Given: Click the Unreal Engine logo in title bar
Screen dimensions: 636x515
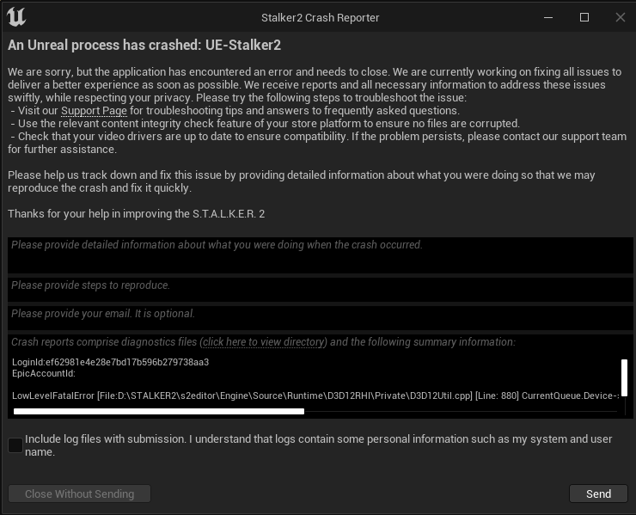Looking at the screenshot, I should (x=16, y=17).
